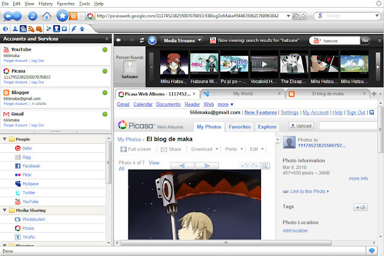Screen dimensions: 384x256
Task: Open Favorites sidebar stars icon
Action: tap(49, 29)
